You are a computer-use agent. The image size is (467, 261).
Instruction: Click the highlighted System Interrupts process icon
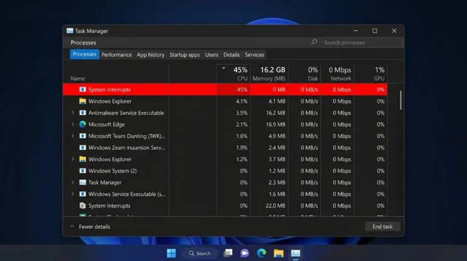pos(83,89)
